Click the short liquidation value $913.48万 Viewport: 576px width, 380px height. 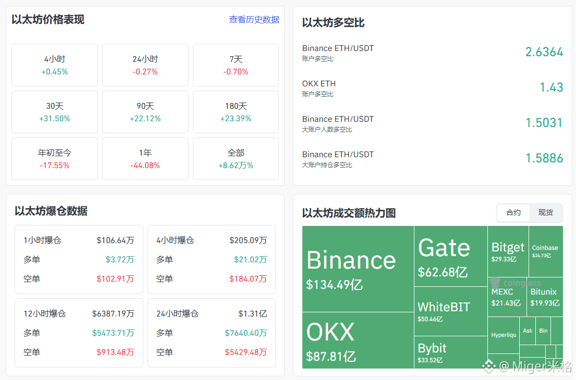point(115,352)
